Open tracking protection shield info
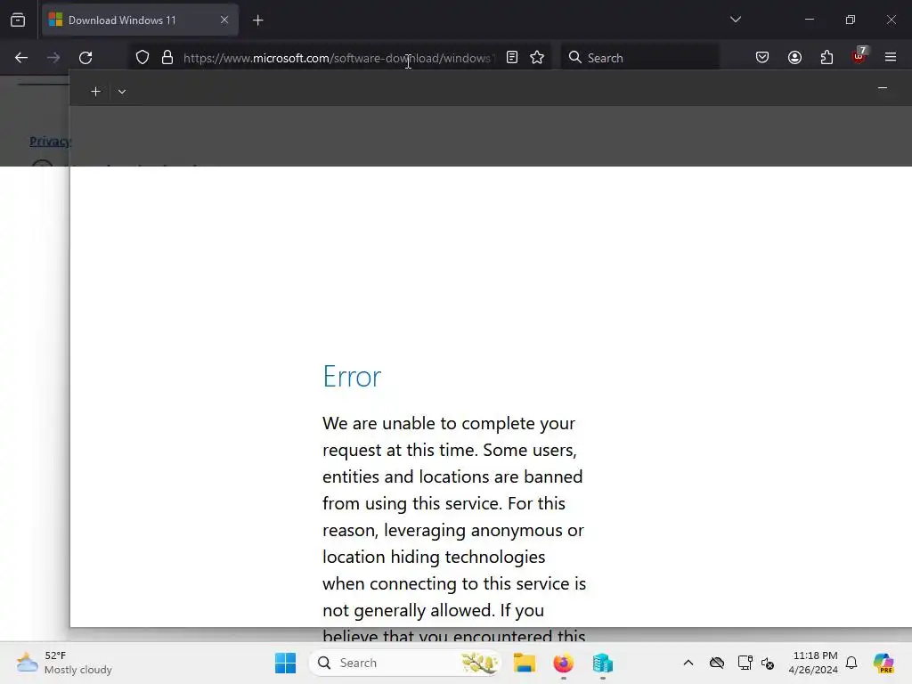 (x=142, y=58)
